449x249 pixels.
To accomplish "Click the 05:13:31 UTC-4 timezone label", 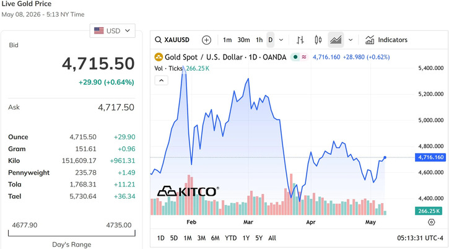I will tap(420, 238).
